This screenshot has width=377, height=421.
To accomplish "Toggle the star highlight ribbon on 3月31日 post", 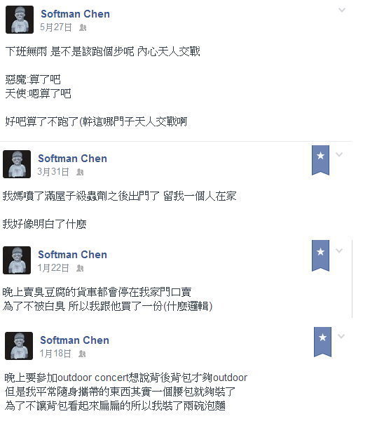I will [320, 160].
